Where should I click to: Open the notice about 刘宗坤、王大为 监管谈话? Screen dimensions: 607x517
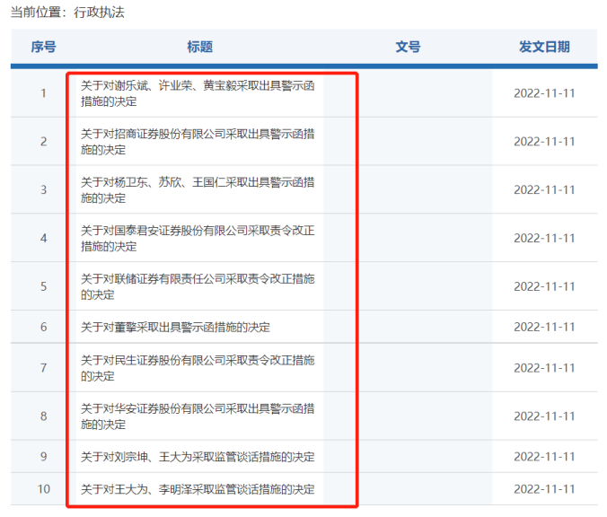(x=198, y=457)
